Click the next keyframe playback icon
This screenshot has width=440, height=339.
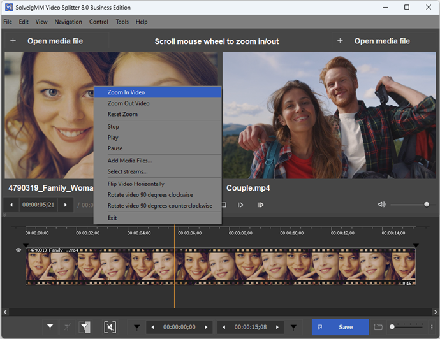tap(260, 205)
